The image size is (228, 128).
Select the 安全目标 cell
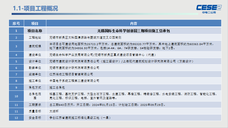pos(35,118)
